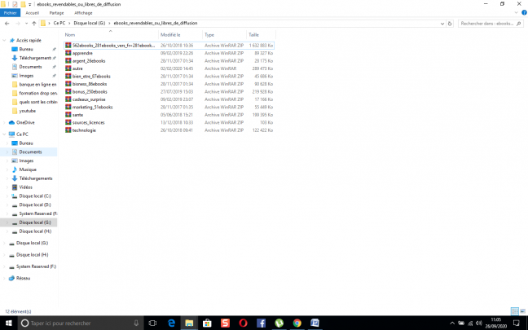Switch to large icons view layout
Image resolution: width=528 pixels, height=330 pixels.
coord(522,311)
